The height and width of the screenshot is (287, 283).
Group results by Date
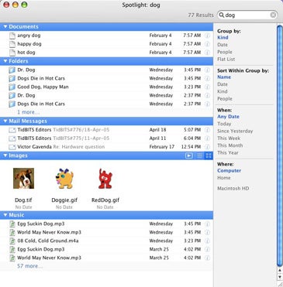point(223,45)
